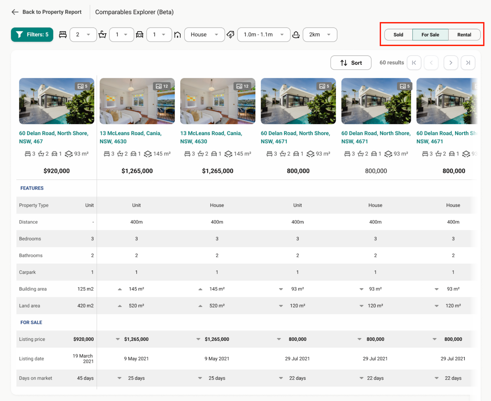
Task: Click the car parking filter icon
Action: coord(140,35)
